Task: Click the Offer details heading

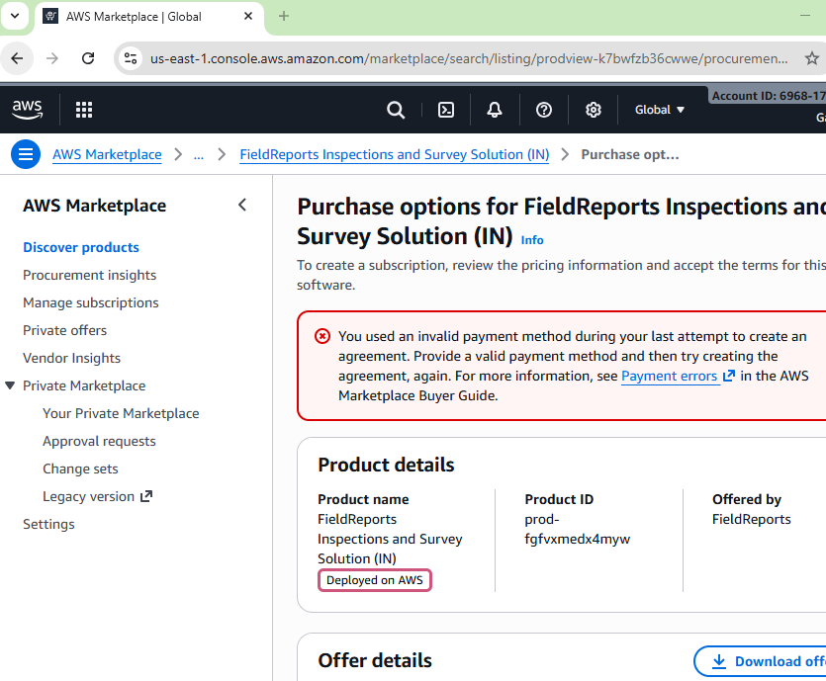Action: click(x=375, y=660)
